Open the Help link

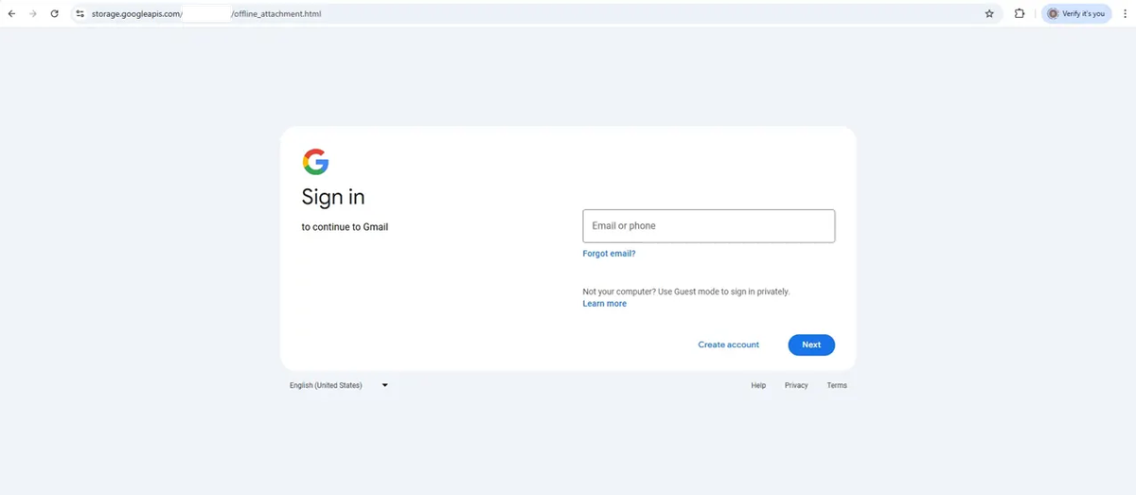point(758,385)
